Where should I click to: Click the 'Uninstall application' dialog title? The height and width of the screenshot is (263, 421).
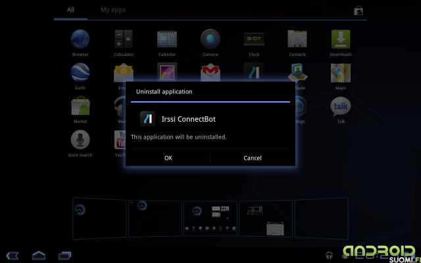point(164,91)
